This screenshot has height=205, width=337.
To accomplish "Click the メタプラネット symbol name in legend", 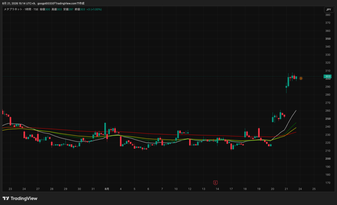I will [13, 10].
